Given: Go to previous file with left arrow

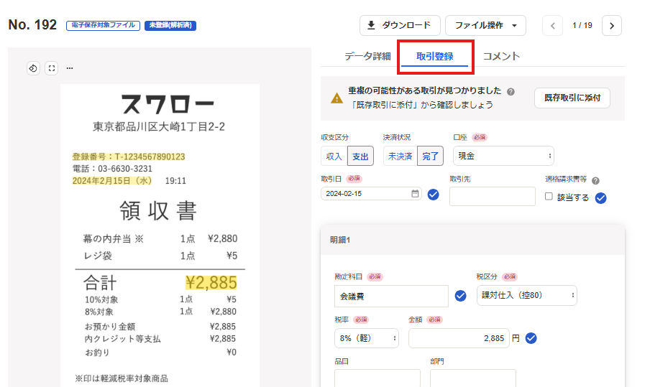Looking at the screenshot, I should pyautogui.click(x=553, y=25).
